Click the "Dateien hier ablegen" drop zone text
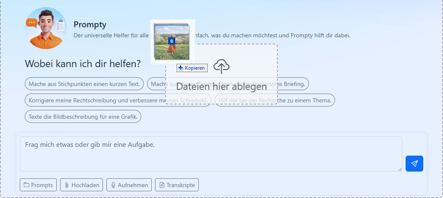443x198 pixels. tap(221, 87)
